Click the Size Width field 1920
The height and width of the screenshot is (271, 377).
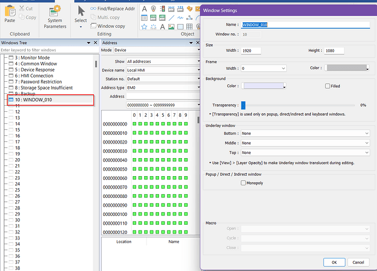pos(251,51)
